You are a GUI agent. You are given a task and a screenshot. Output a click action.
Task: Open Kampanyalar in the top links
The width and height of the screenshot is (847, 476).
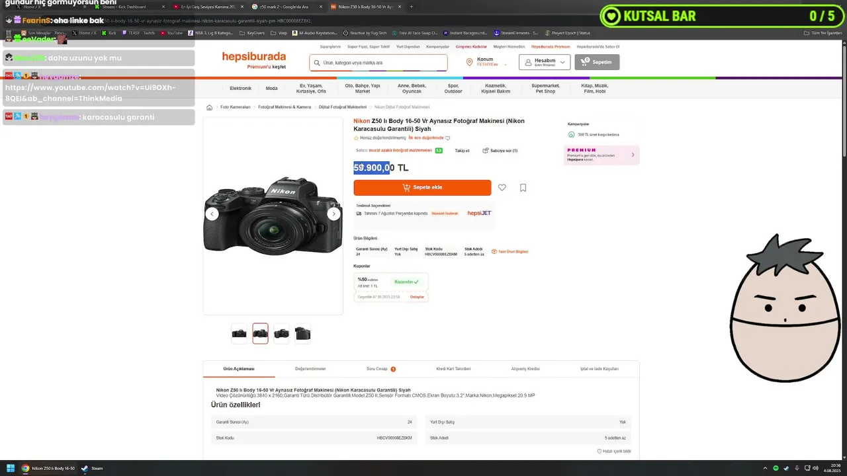[x=438, y=47]
